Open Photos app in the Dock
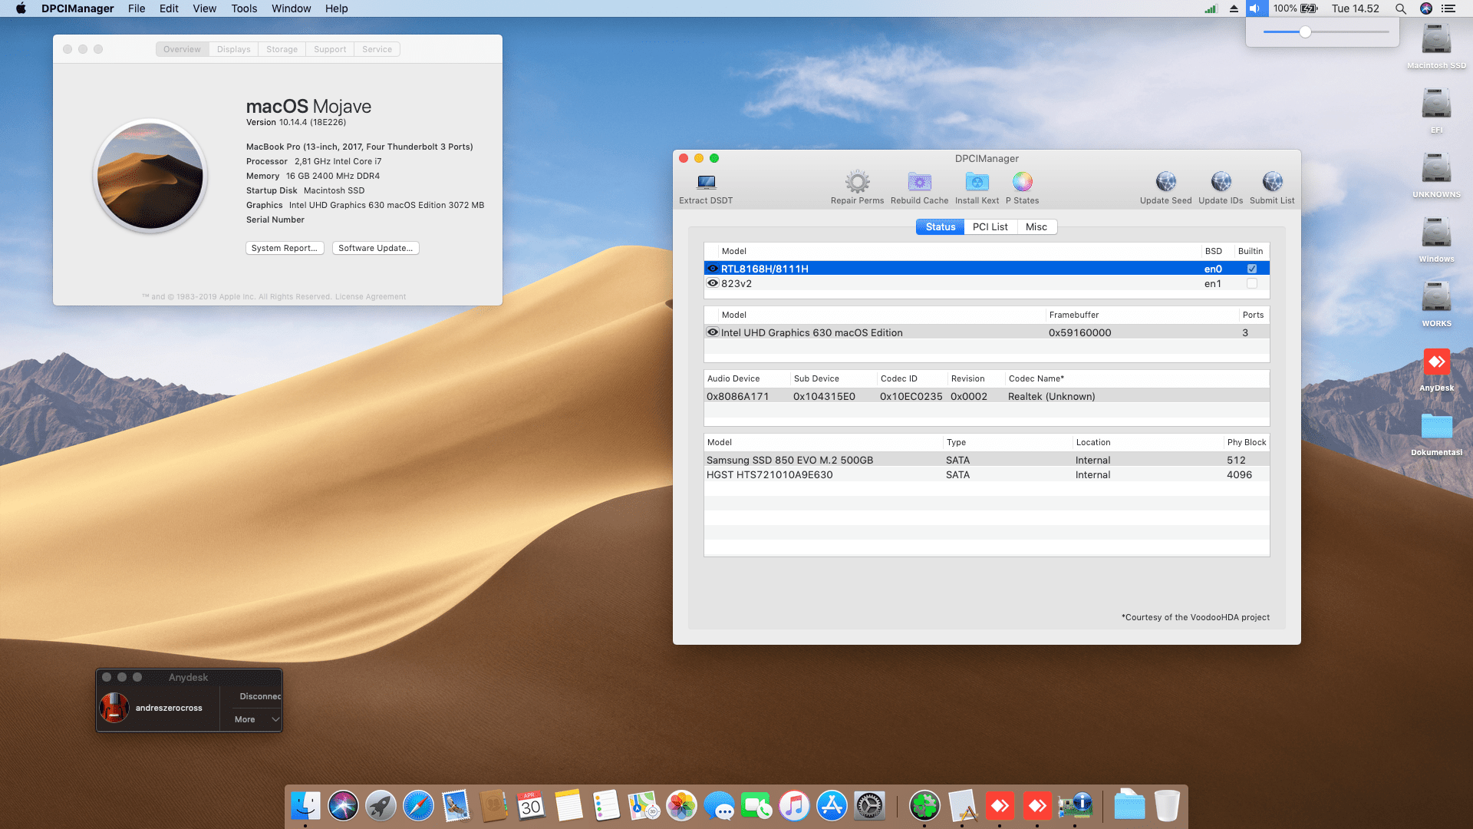 [681, 806]
